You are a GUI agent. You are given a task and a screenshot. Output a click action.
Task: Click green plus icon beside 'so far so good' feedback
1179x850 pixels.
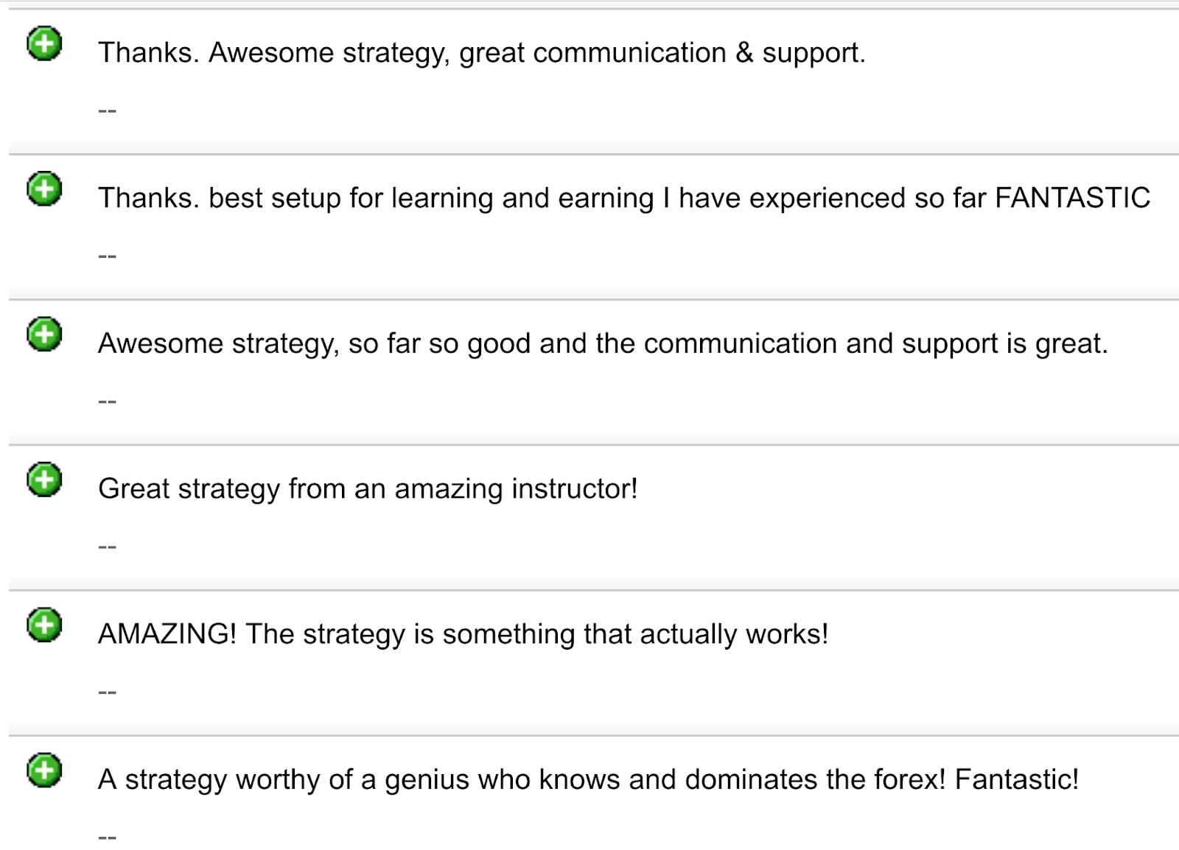[44, 334]
